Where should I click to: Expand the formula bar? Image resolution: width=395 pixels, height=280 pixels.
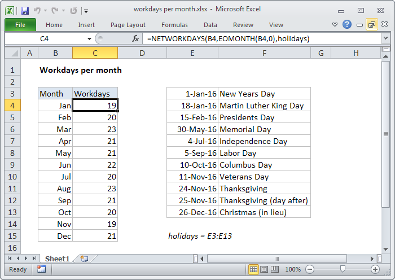pos(385,38)
